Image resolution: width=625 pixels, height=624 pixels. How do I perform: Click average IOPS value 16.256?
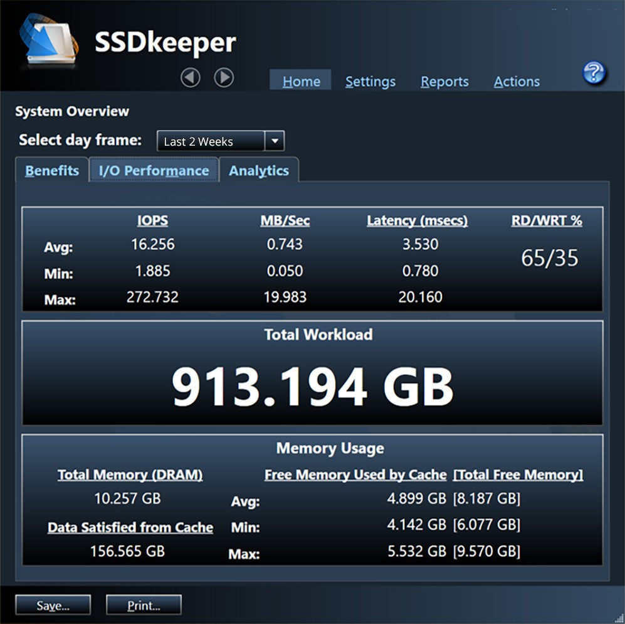153,244
